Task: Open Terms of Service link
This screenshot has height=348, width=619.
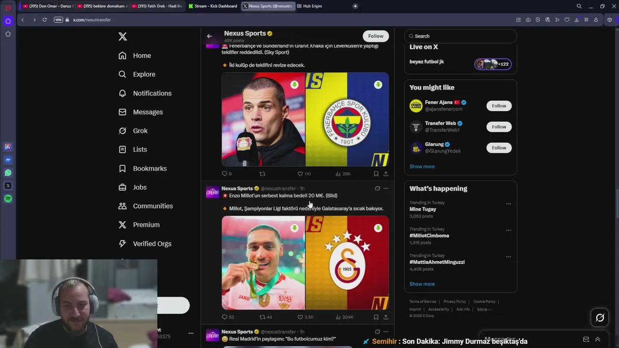Action: pyautogui.click(x=423, y=302)
